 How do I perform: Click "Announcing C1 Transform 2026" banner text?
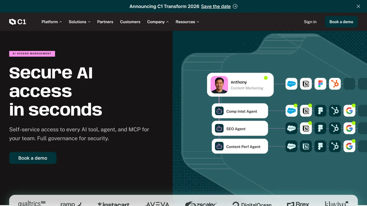point(164,6)
